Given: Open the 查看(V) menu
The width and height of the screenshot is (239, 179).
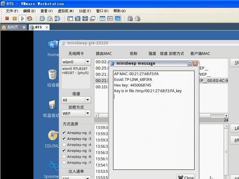Looking at the screenshot, I should click(x=47, y=11).
